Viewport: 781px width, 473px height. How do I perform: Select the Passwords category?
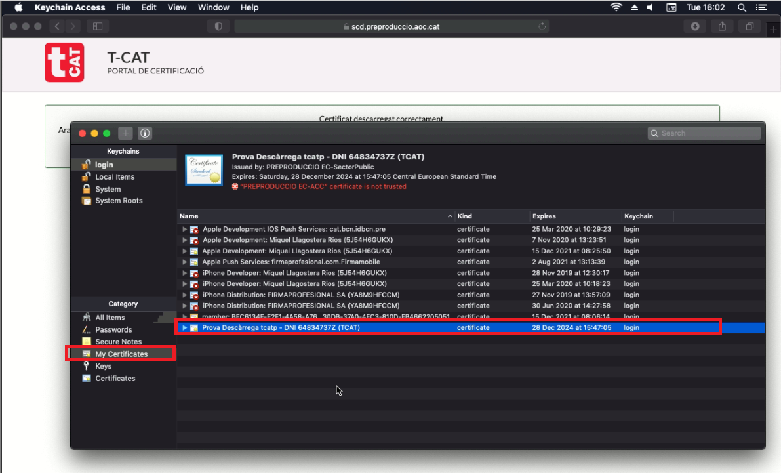[x=113, y=330]
